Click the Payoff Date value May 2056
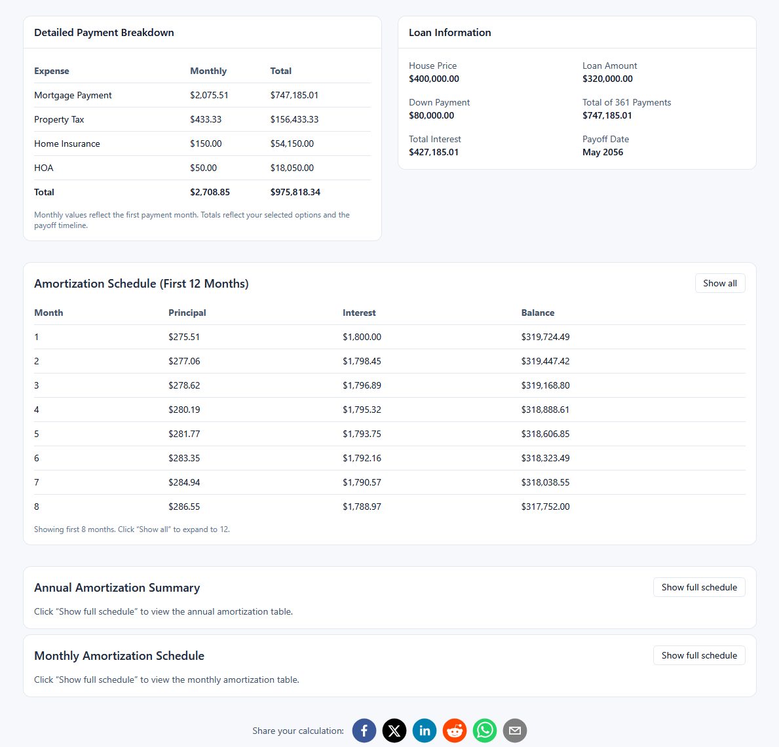The height and width of the screenshot is (747, 779). coord(602,152)
